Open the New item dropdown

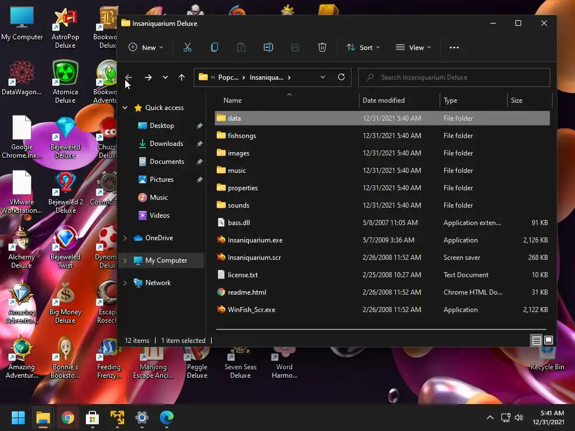point(145,47)
